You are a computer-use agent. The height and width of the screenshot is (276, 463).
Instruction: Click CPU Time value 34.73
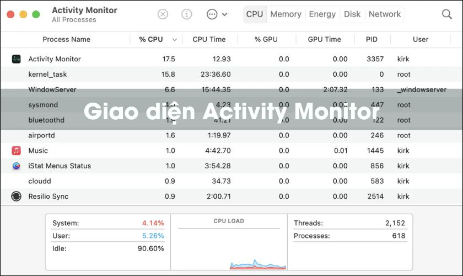[x=221, y=181]
